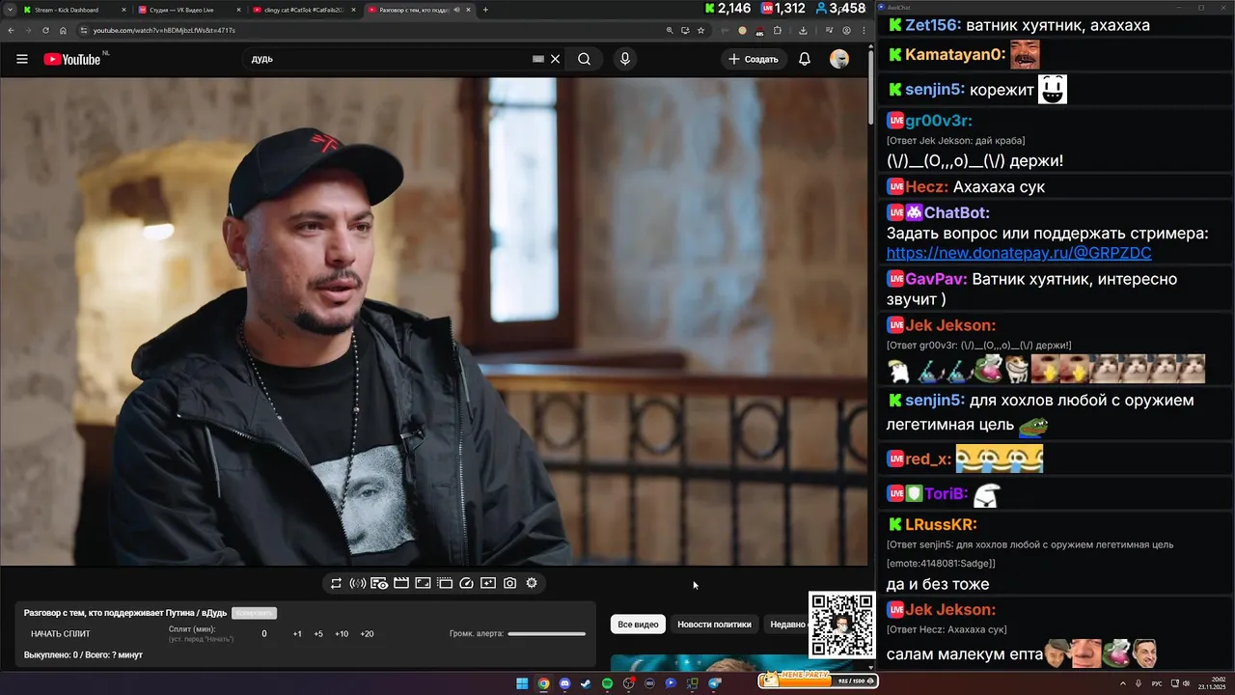Click username GavPav in chat
The image size is (1235, 695).
pos(936,279)
